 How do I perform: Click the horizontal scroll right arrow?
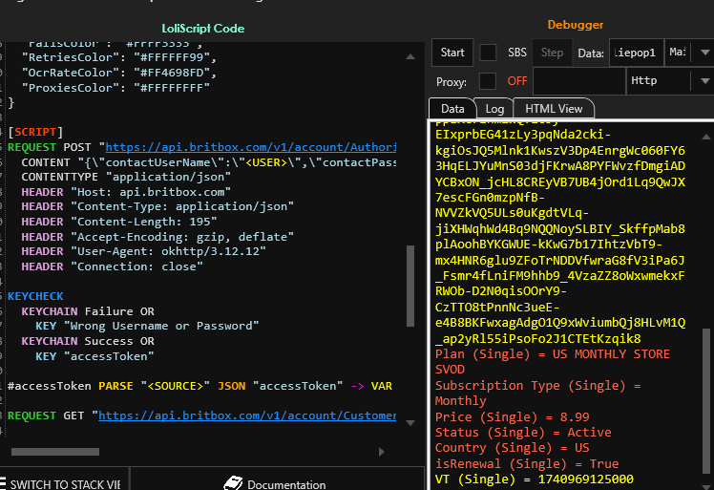[382, 452]
